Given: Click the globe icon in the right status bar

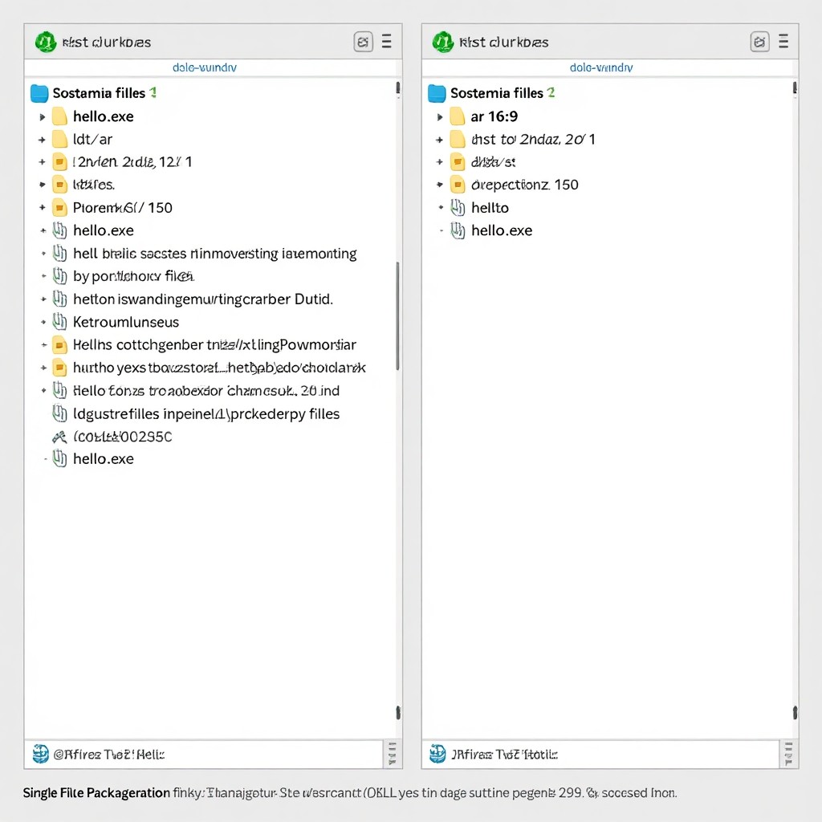Looking at the screenshot, I should click(x=437, y=754).
